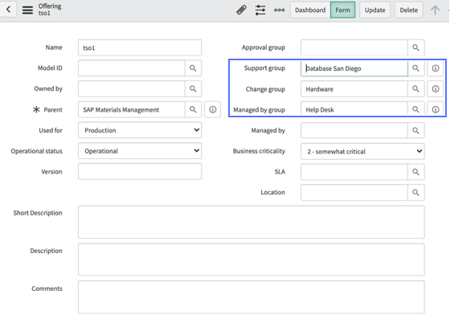Preview Parent record info icon
The width and height of the screenshot is (450, 319).
coord(213,109)
